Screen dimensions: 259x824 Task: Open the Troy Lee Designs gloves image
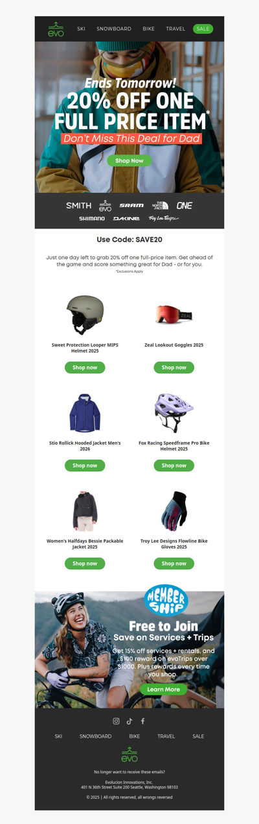[x=174, y=511]
